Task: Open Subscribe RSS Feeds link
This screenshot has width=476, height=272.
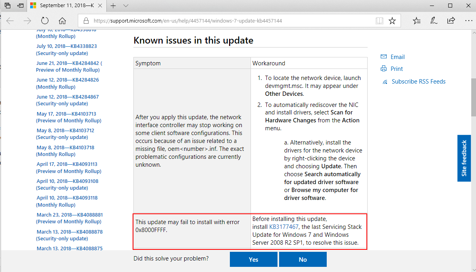Action: click(x=418, y=82)
